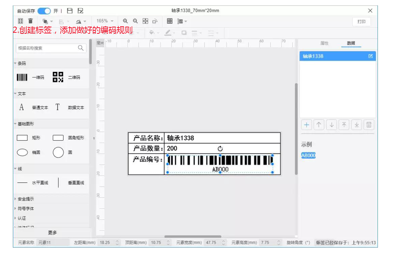
Task: Click the move down arrow button
Action: (331, 125)
